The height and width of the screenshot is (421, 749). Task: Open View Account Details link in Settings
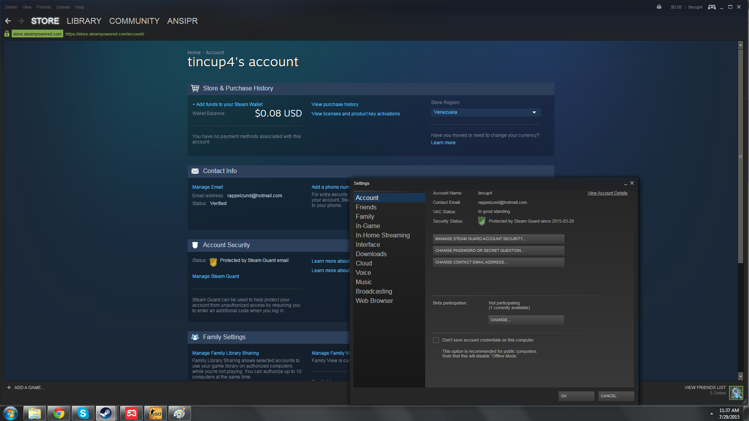tap(607, 193)
